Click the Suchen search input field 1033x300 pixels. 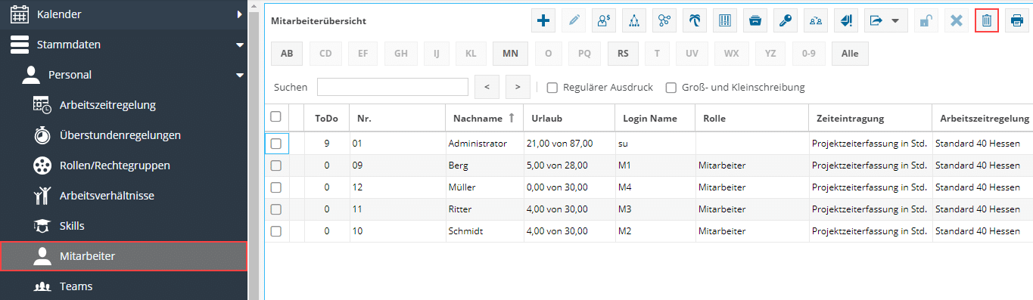392,87
